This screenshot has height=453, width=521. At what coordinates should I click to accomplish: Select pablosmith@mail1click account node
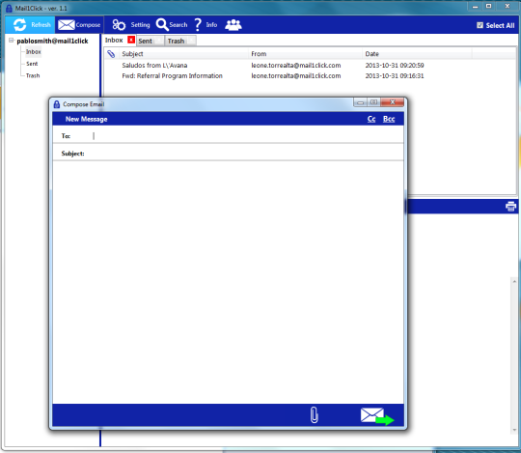tap(52, 41)
